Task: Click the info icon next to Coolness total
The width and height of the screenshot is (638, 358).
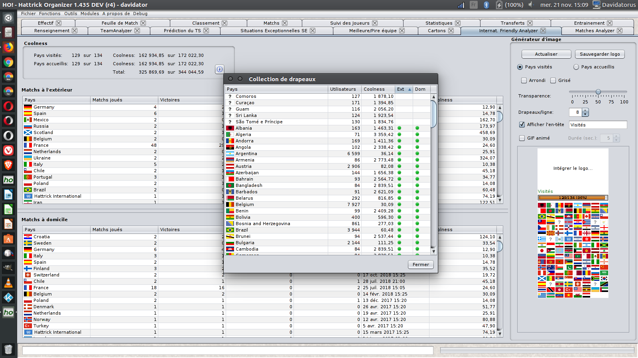Action: (x=220, y=69)
